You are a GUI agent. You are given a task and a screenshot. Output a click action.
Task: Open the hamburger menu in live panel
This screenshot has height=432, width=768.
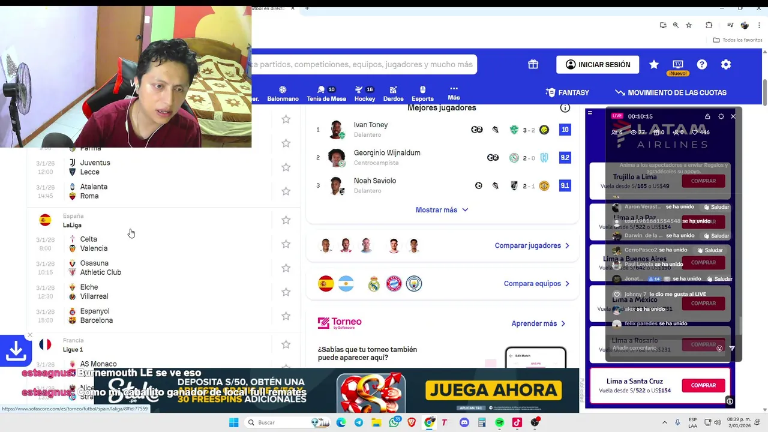pos(590,113)
